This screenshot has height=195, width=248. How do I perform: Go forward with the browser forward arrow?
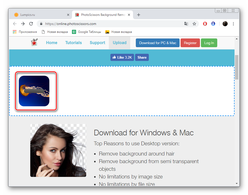point(23,24)
